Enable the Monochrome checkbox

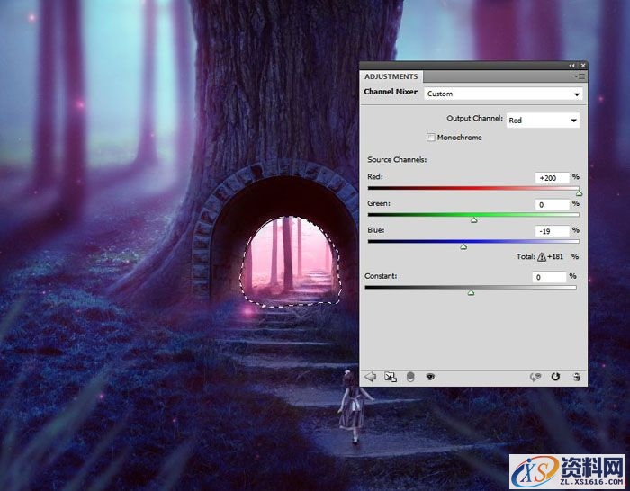coord(431,138)
